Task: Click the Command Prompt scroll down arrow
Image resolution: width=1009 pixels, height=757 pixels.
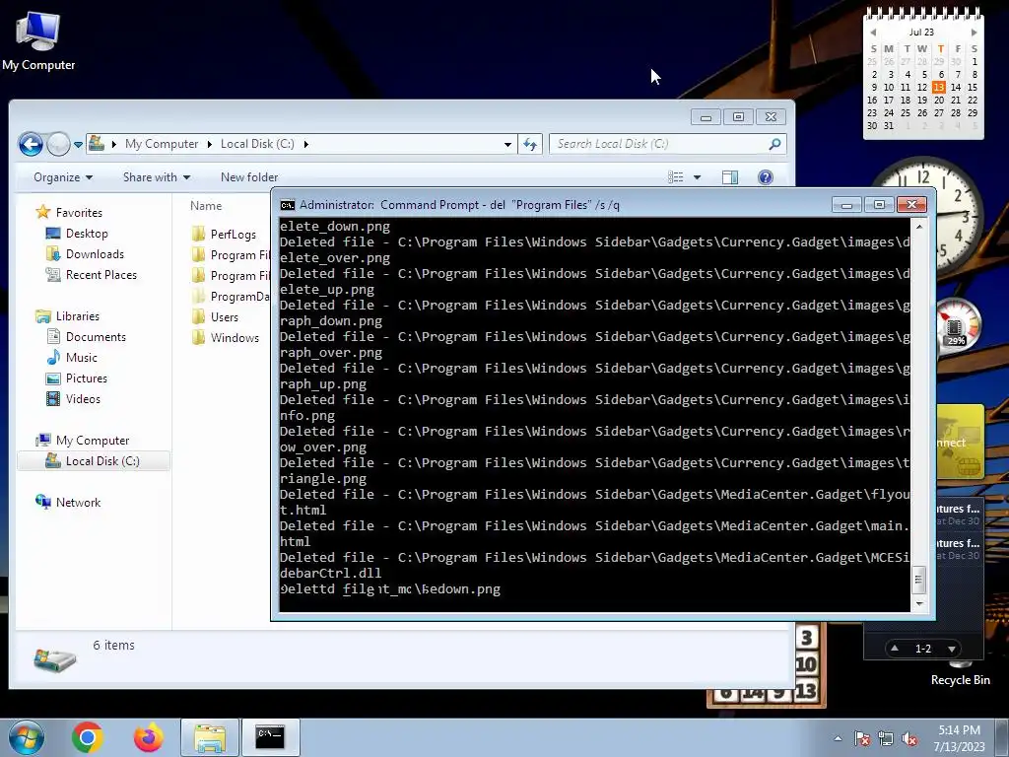Action: [919, 604]
